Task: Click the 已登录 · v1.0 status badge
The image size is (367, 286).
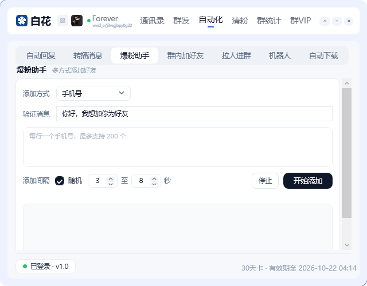Action: [46, 267]
